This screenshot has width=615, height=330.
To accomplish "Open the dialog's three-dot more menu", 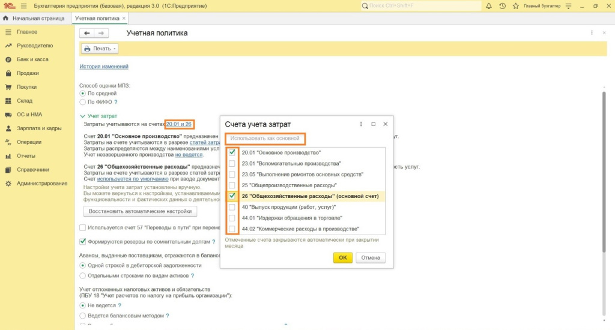I will (361, 124).
